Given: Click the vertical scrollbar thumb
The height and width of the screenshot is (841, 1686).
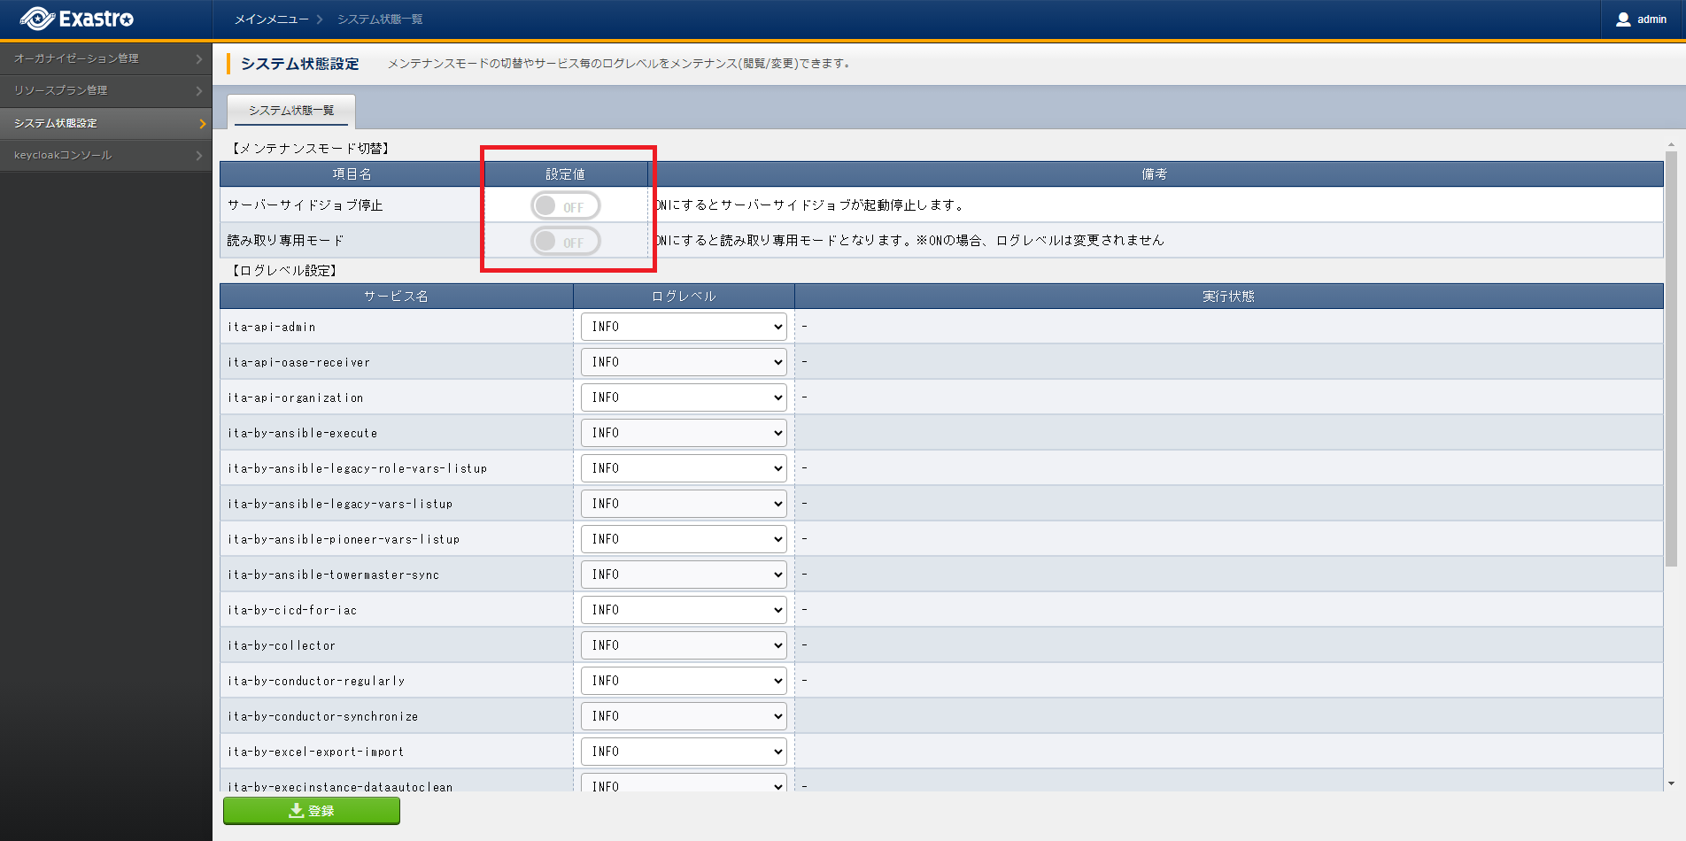Looking at the screenshot, I should [1671, 354].
